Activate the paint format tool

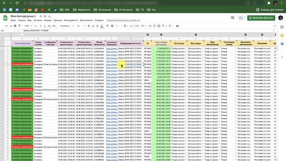[x=20, y=26]
